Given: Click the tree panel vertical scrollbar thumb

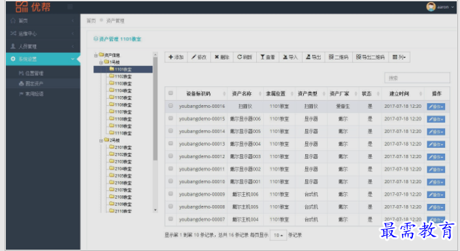Looking at the screenshot, I should point(156,109).
